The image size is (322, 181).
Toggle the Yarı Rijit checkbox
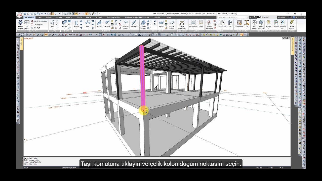32,28
